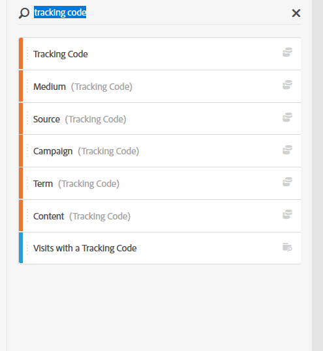Select the Tracking Code dimension
Screen dimensions: 323x351
click(160, 53)
